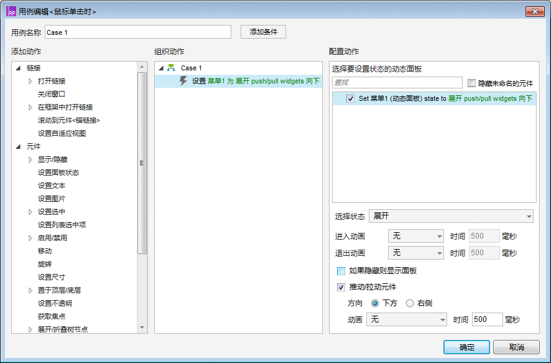
Task: Select the 移动 action
Action: click(45, 251)
